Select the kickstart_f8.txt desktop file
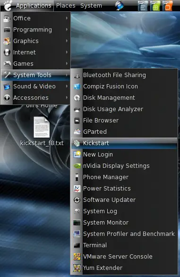 (x=42, y=131)
